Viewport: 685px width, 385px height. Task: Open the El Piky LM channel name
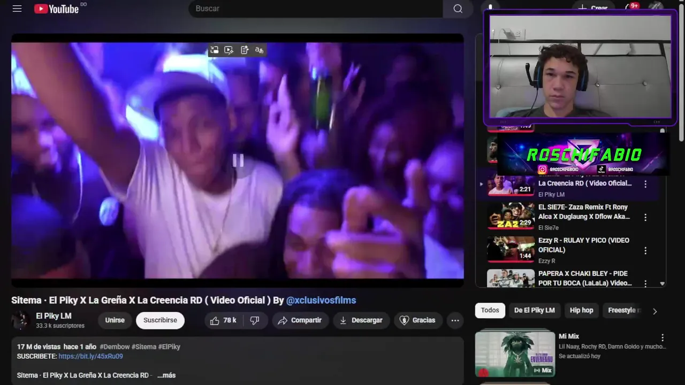(x=54, y=316)
